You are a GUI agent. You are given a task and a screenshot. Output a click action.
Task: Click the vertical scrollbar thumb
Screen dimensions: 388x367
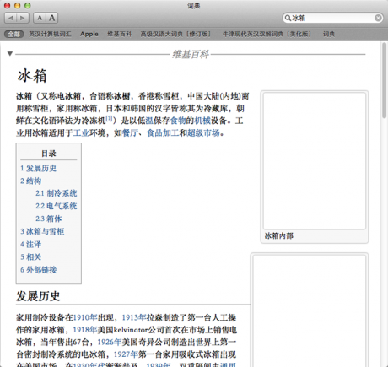(x=385, y=81)
